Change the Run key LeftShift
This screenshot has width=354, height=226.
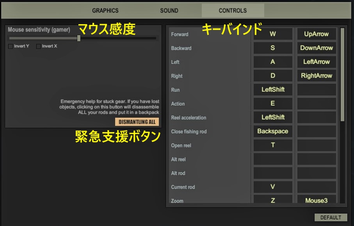tap(273, 89)
